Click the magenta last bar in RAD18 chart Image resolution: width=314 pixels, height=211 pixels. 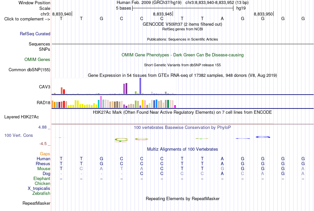pyautogui.click(x=175, y=106)
